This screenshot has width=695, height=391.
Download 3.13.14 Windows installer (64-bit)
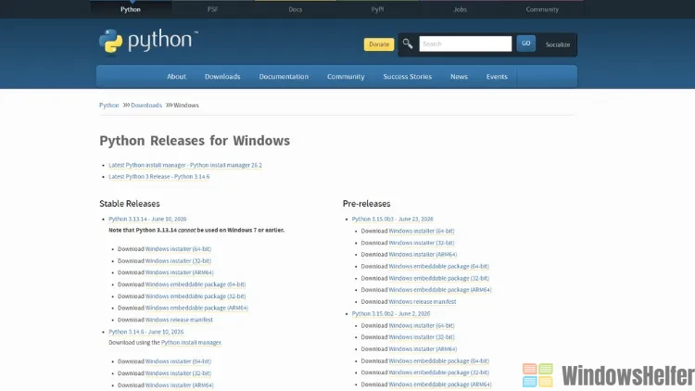(x=178, y=249)
